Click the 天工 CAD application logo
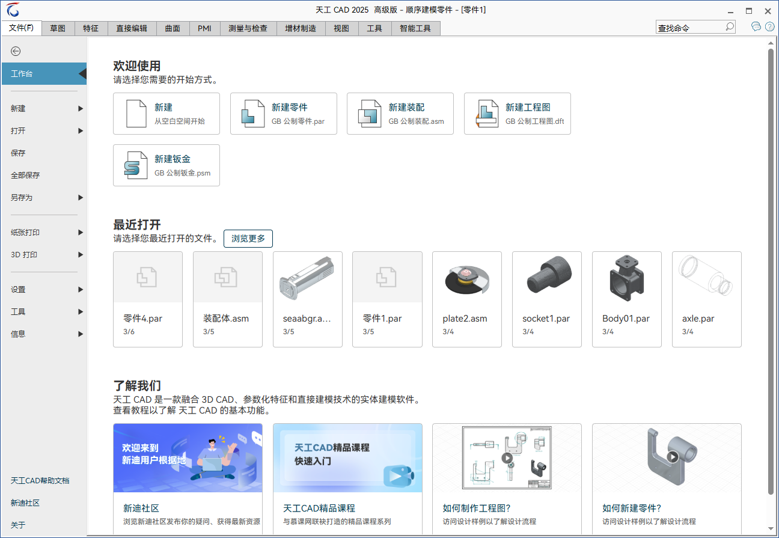The height and width of the screenshot is (538, 779). (13, 10)
